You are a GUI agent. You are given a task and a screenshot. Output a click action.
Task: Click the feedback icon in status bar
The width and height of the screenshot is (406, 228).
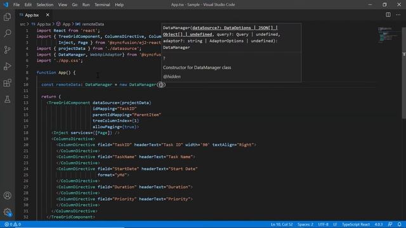pos(390,224)
